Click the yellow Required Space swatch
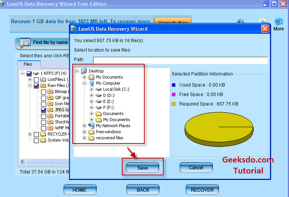The image size is (289, 197). [x=173, y=104]
